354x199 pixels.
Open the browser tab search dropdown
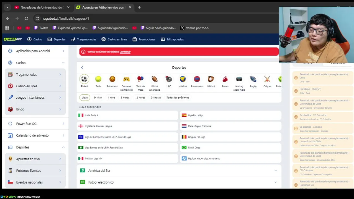tap(7, 7)
